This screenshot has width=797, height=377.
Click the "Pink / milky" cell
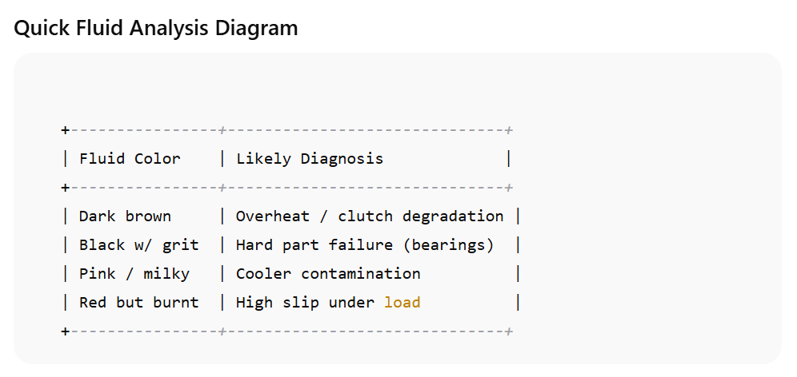pos(134,274)
